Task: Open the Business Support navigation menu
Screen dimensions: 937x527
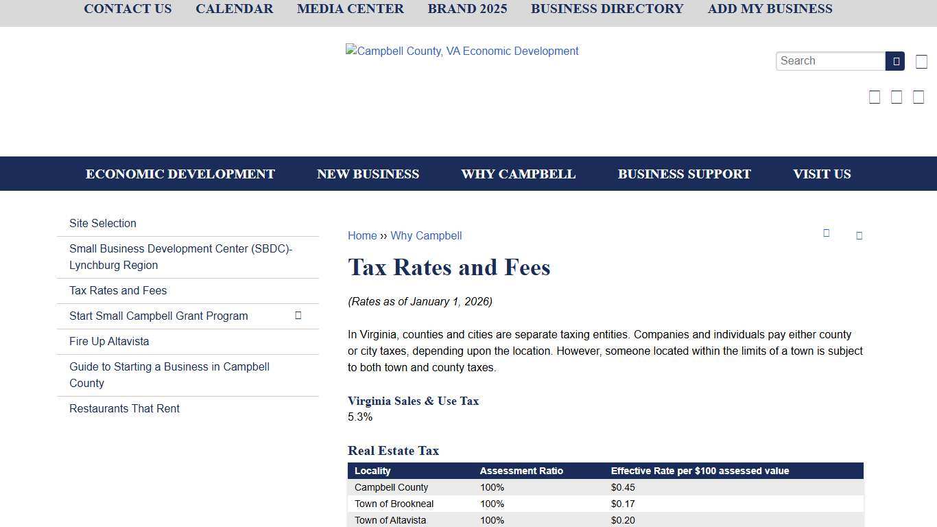Action: point(684,174)
